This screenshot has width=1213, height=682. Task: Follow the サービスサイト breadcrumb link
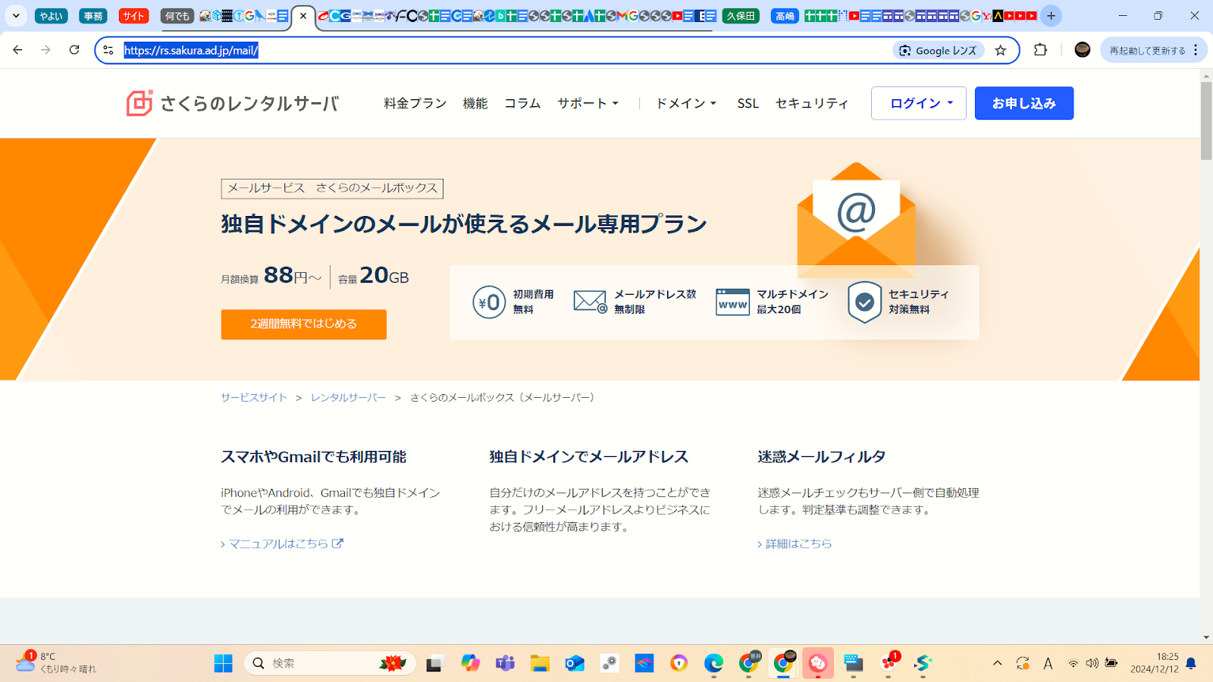click(254, 397)
